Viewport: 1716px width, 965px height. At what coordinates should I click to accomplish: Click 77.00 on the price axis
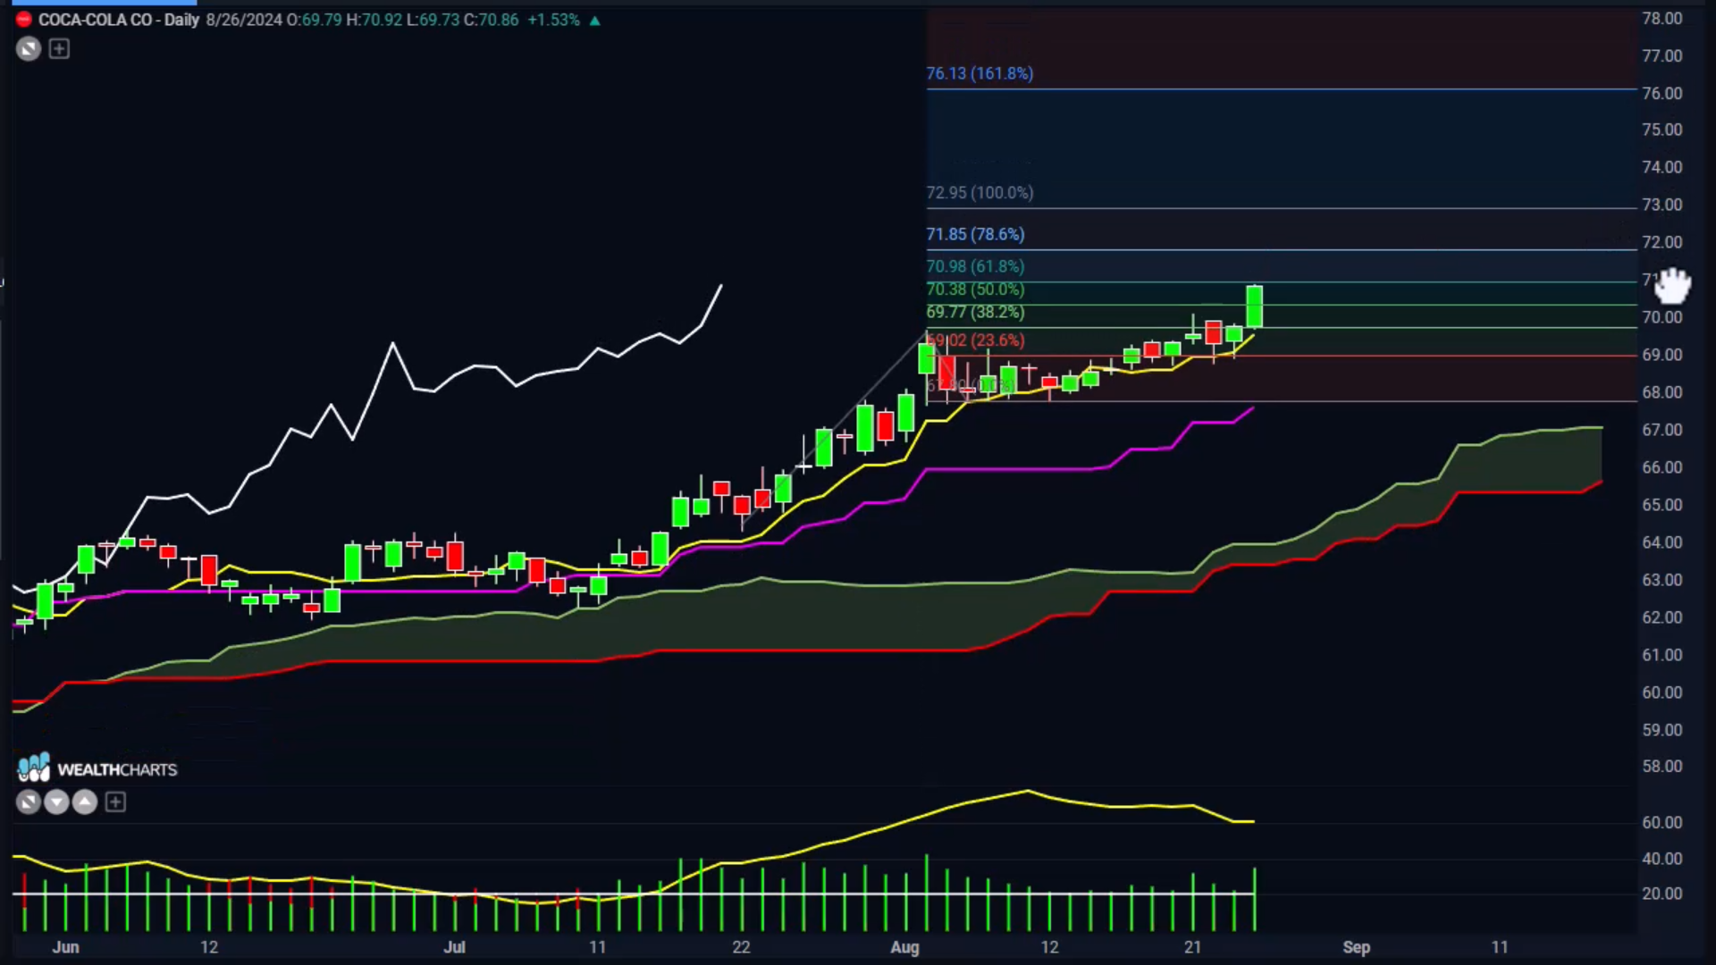click(1661, 56)
